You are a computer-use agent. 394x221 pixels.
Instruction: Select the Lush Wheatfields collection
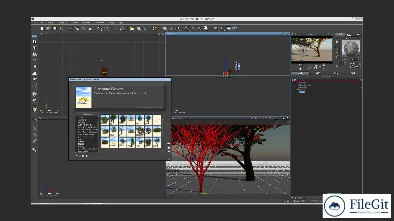[86, 125]
